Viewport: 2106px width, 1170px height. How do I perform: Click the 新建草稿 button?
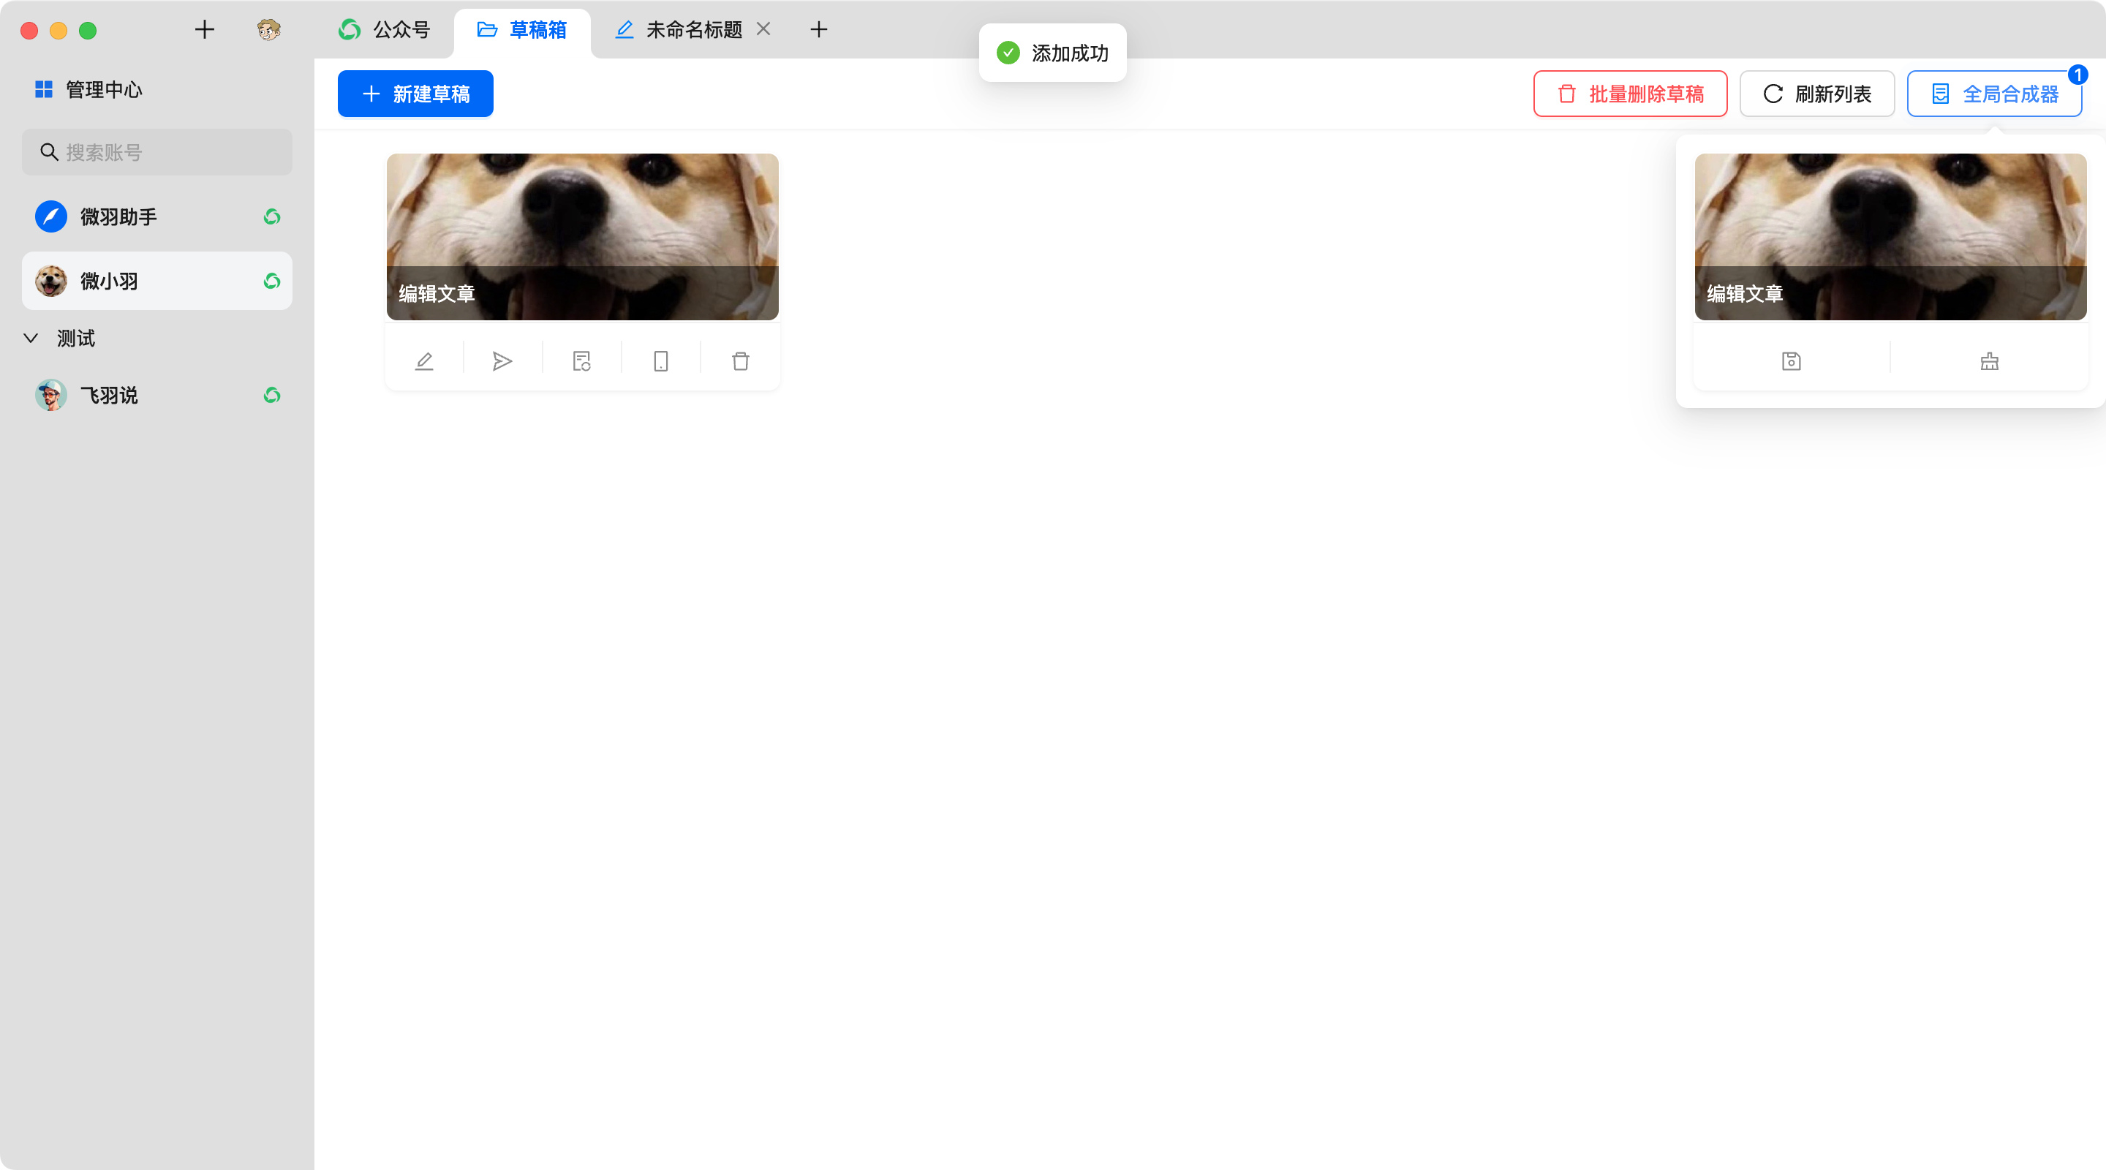point(415,94)
